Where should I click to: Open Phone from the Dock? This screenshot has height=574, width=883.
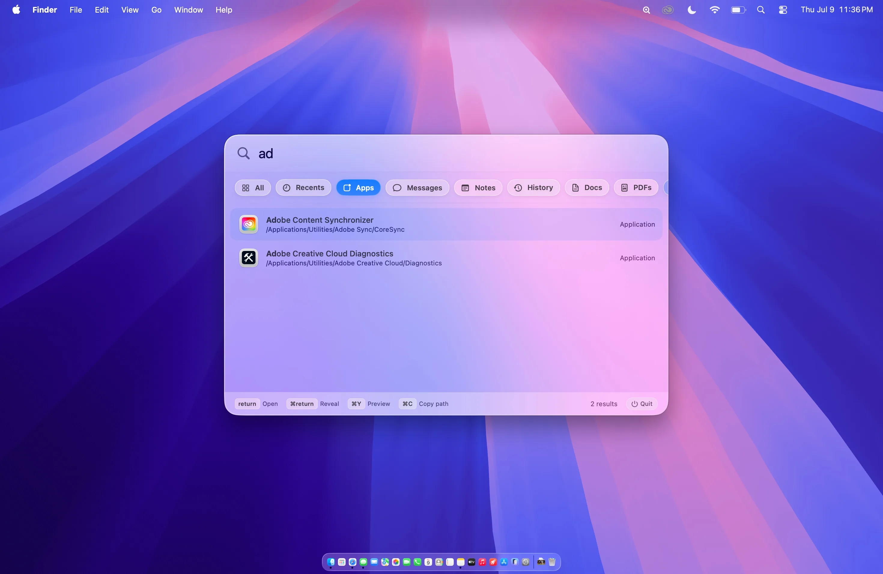(417, 562)
